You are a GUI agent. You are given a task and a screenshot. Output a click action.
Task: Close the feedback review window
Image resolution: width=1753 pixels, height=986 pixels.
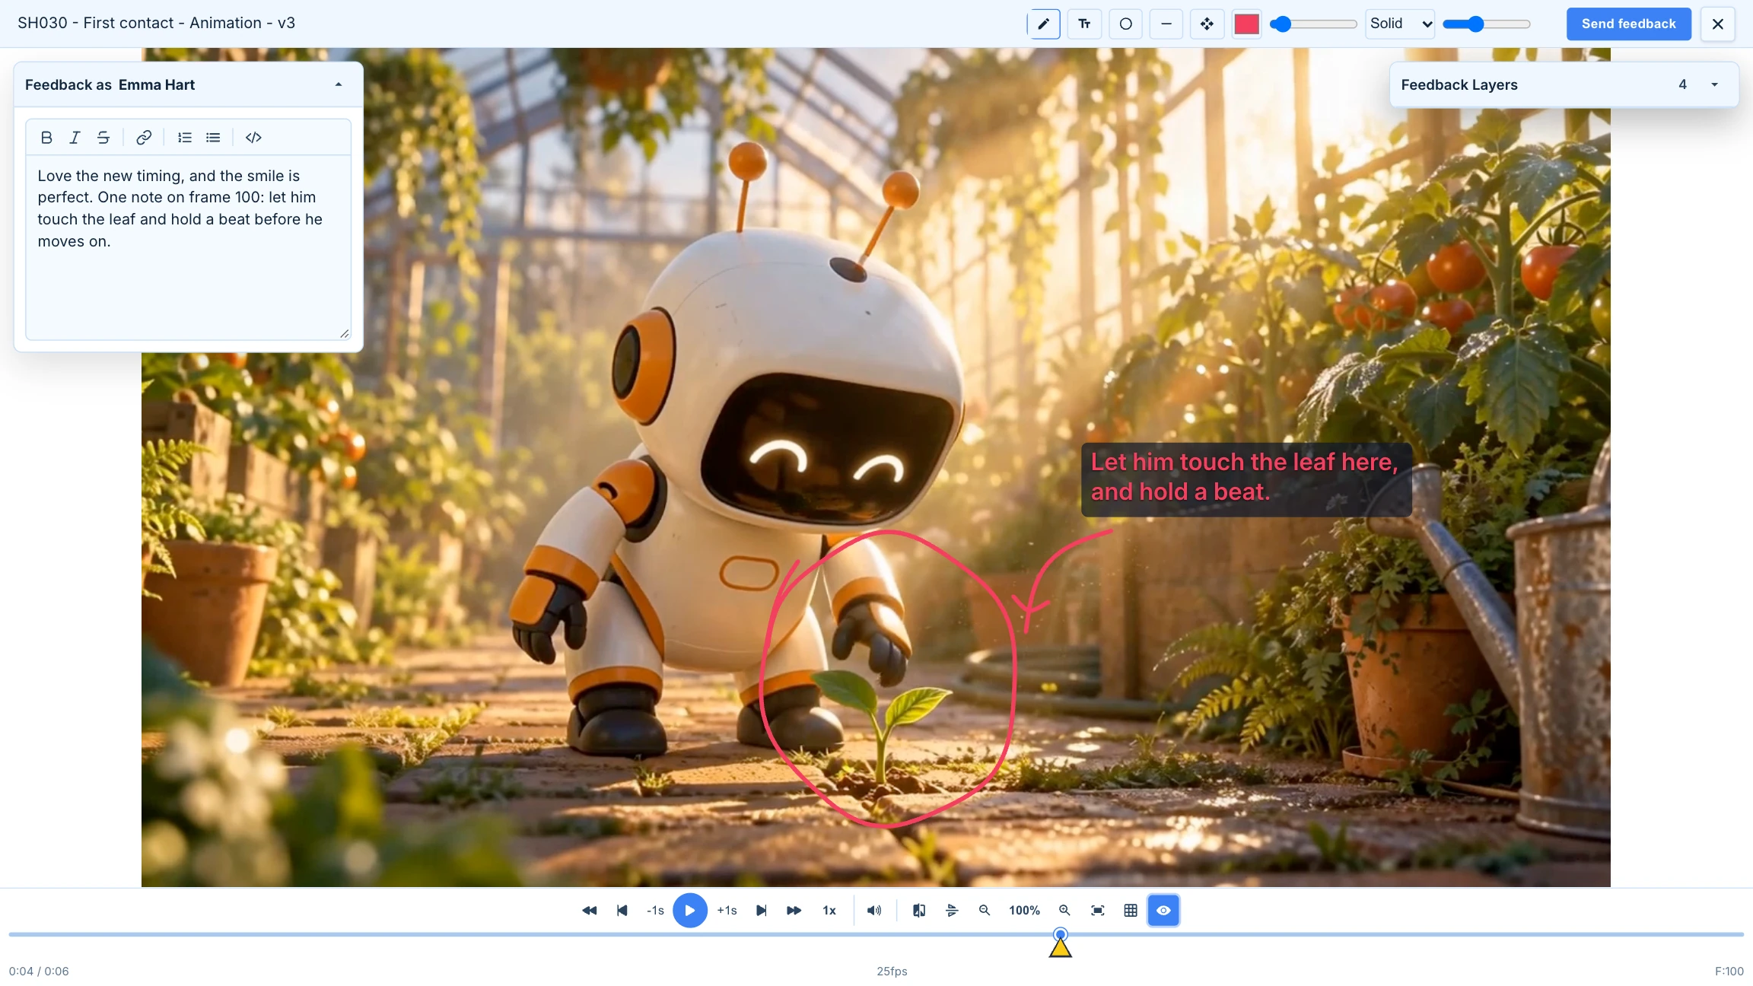(1718, 24)
